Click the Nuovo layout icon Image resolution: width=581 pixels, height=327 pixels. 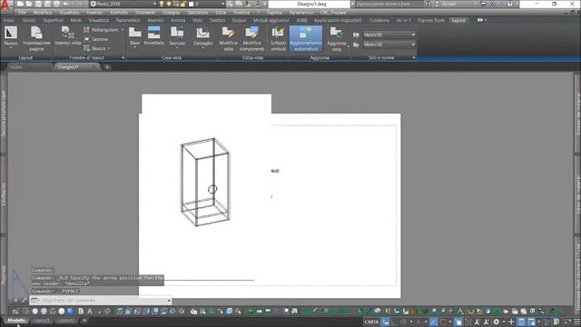[x=11, y=33]
